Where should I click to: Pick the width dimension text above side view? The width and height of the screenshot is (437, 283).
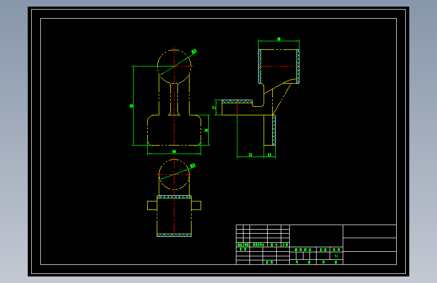coord(279,39)
